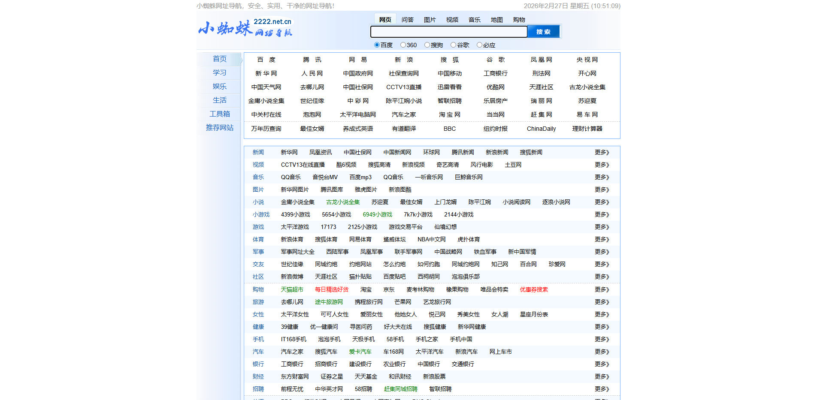Open CCTV13在线直播 video link
The width and height of the screenshot is (817, 400).
tap(303, 165)
